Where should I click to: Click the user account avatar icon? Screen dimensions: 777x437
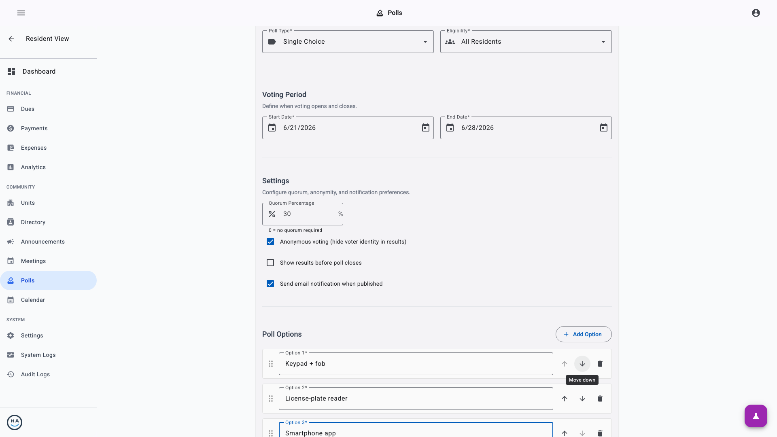pyautogui.click(x=756, y=13)
